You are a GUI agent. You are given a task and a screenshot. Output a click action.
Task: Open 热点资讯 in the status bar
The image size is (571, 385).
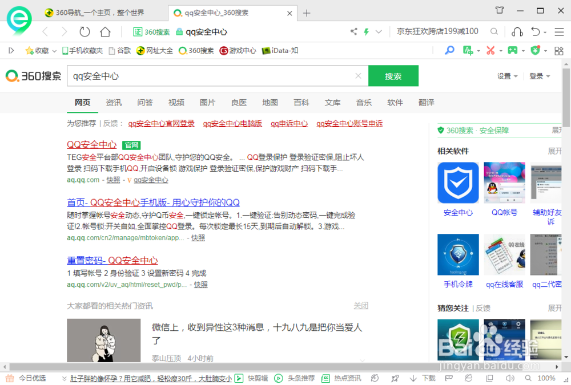(x=341, y=378)
